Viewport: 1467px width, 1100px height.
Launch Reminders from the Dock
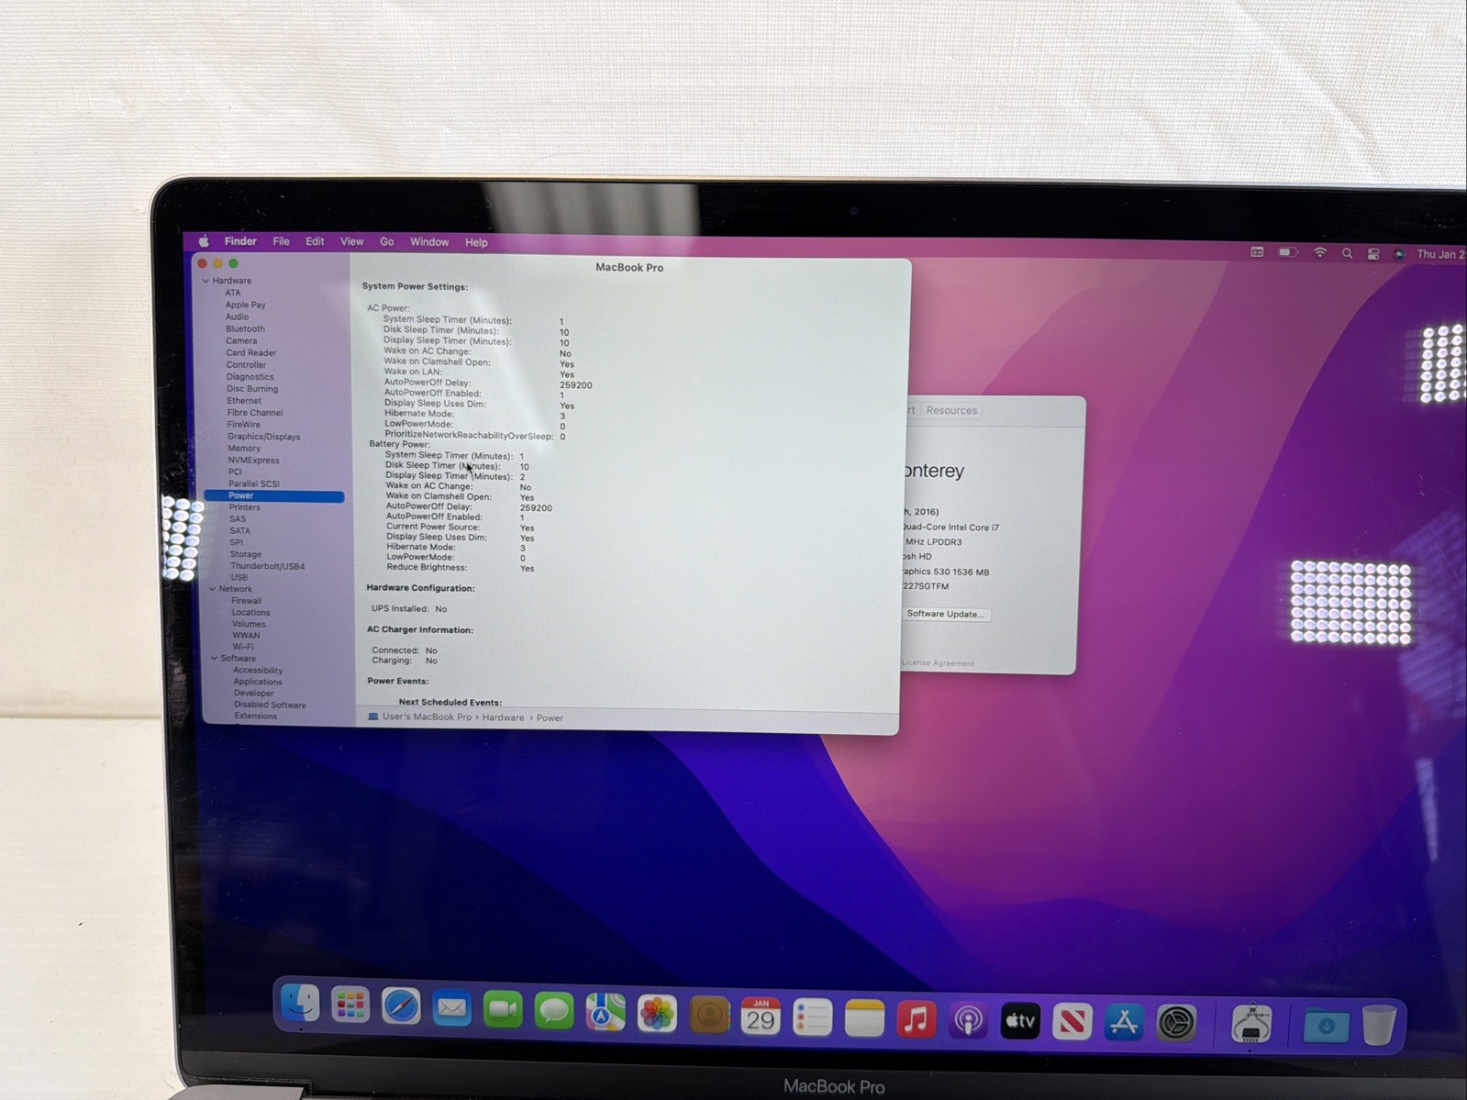812,1017
